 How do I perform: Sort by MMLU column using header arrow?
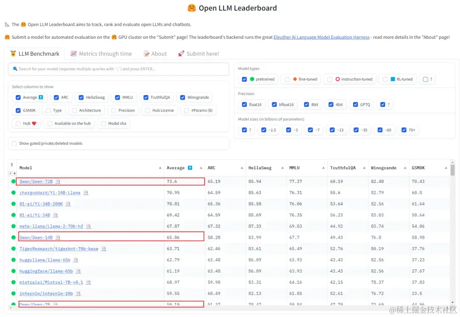(323, 168)
